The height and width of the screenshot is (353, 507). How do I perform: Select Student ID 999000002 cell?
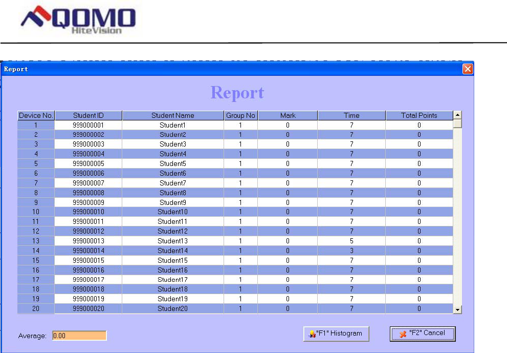(x=89, y=134)
